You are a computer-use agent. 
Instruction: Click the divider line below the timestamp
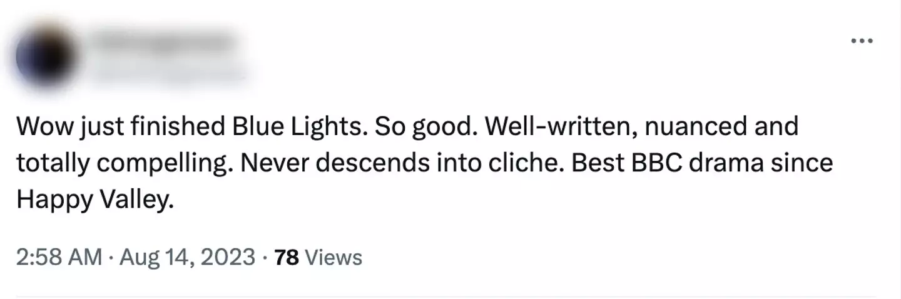pos(445,296)
